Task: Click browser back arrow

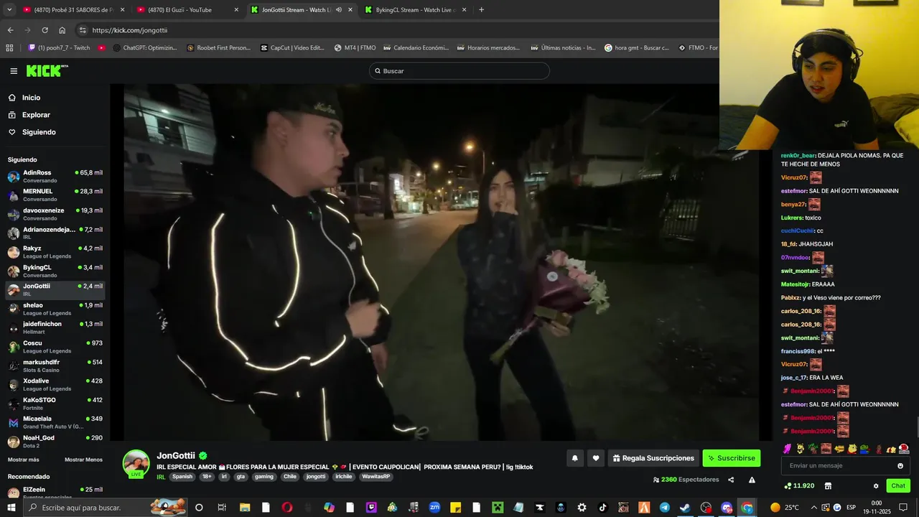Action: click(10, 30)
